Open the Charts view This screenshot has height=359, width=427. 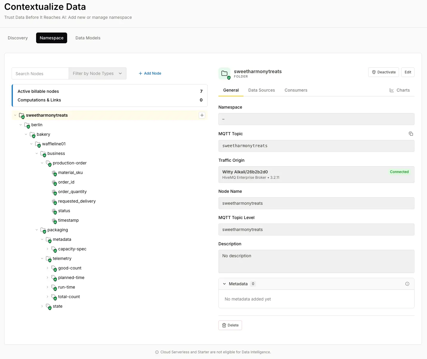tap(400, 90)
